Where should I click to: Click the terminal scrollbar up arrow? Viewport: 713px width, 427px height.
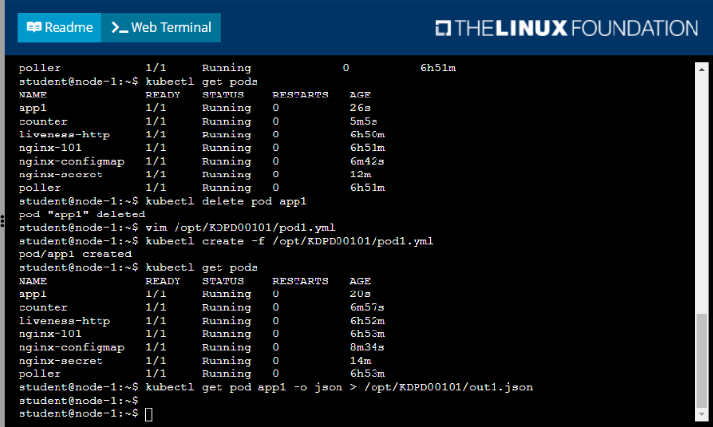(701, 68)
